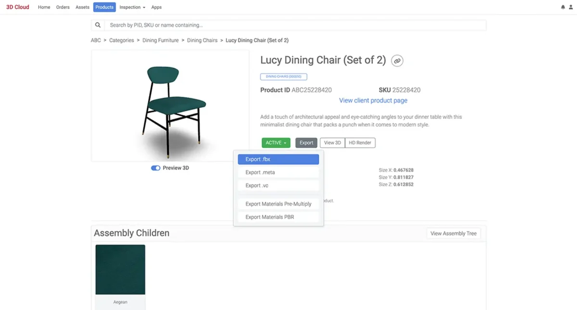The image size is (577, 310).
Task: Click the HD Render button
Action: (x=360, y=143)
